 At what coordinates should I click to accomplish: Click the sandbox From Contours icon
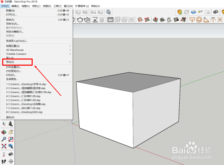[140, 20]
